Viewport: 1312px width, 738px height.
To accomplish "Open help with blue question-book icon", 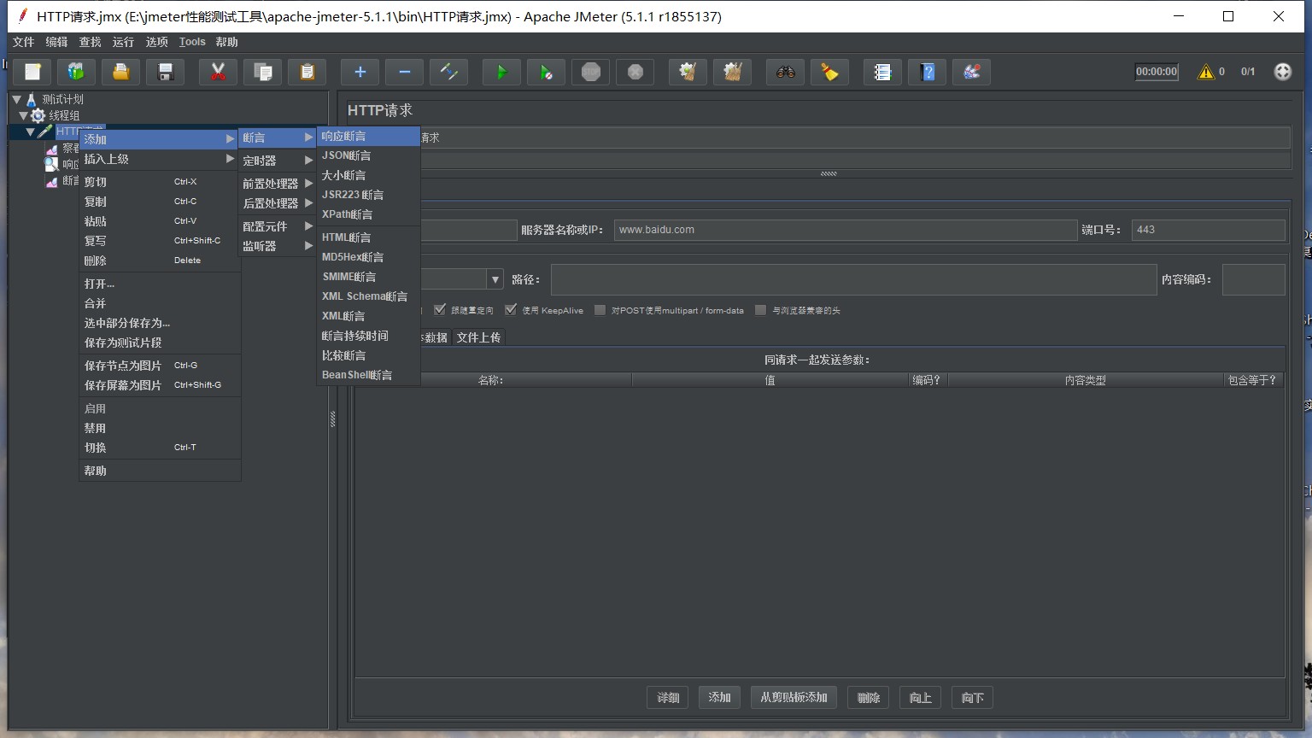I will tap(927, 73).
